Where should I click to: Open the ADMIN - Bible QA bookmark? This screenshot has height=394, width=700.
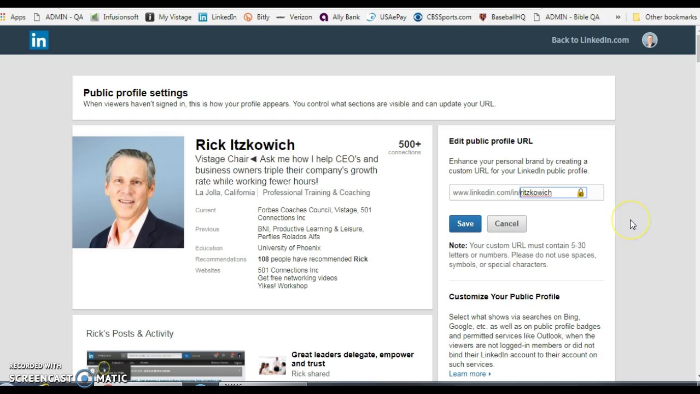pyautogui.click(x=566, y=17)
